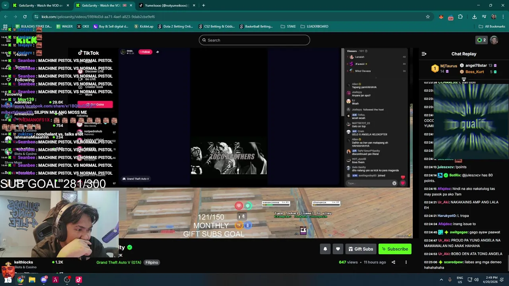This screenshot has height=286, width=509.
Task: Open the Chrome downloads icon
Action: point(474,17)
